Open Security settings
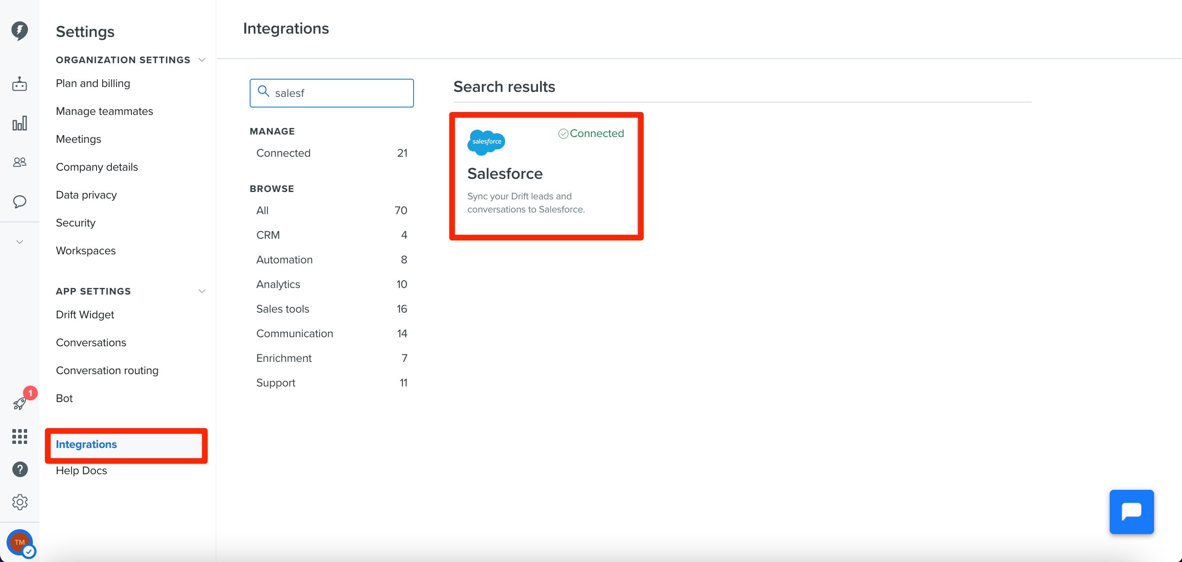This screenshot has width=1182, height=562. coord(76,223)
